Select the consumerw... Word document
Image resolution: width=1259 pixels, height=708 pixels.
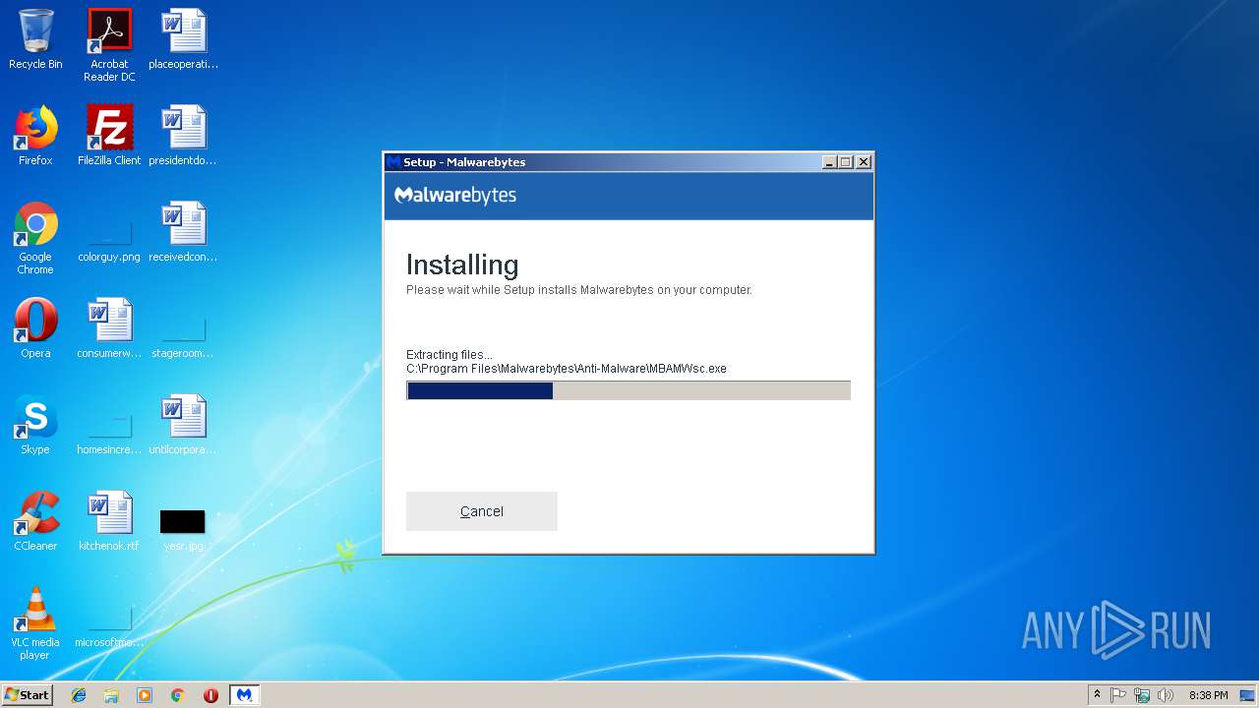109,328
